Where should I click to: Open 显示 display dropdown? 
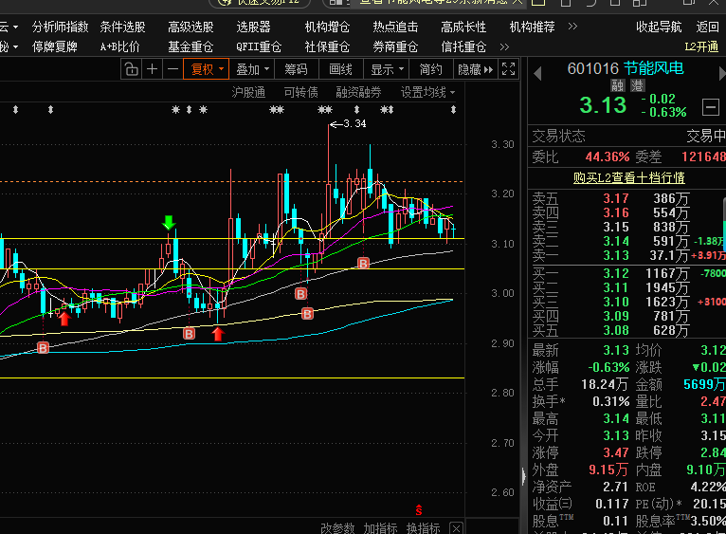click(387, 69)
